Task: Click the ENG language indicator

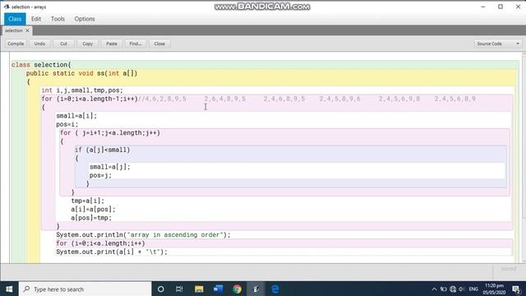Action: pyautogui.click(x=473, y=289)
